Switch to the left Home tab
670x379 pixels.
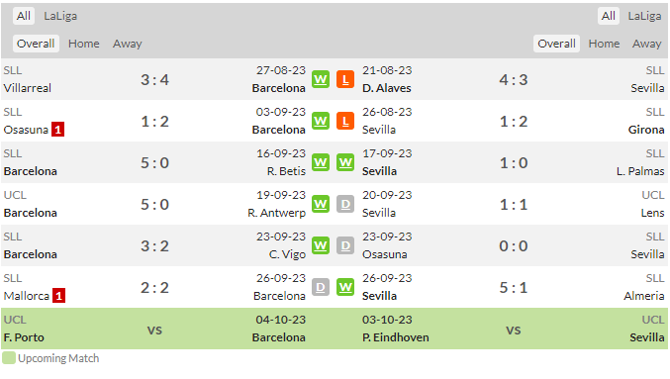pyautogui.click(x=84, y=44)
